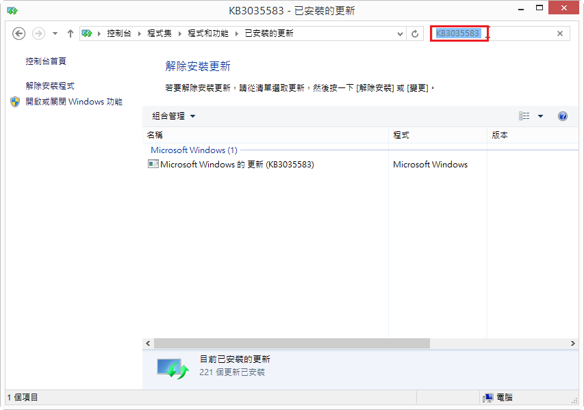This screenshot has height=410, width=584.
Task: Sort by 版本 column header
Action: pyautogui.click(x=533, y=135)
